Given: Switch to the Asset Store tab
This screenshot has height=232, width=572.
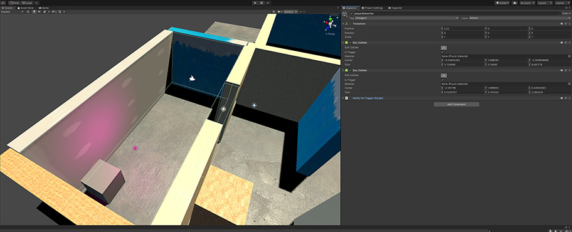Looking at the screenshot, I should 25,8.
